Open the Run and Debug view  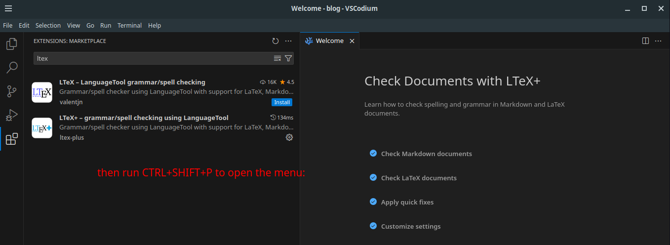pyautogui.click(x=11, y=115)
